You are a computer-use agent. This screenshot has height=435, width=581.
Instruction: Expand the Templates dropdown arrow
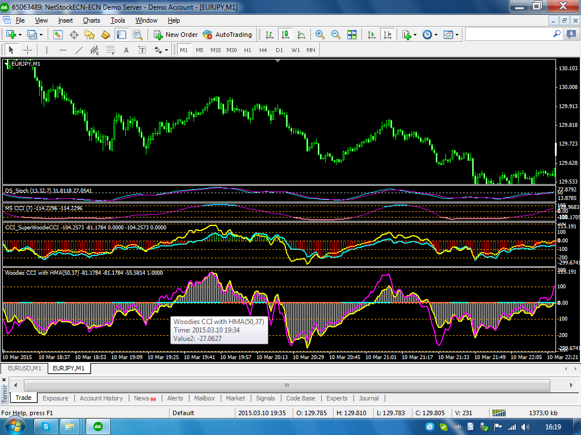[x=457, y=35]
